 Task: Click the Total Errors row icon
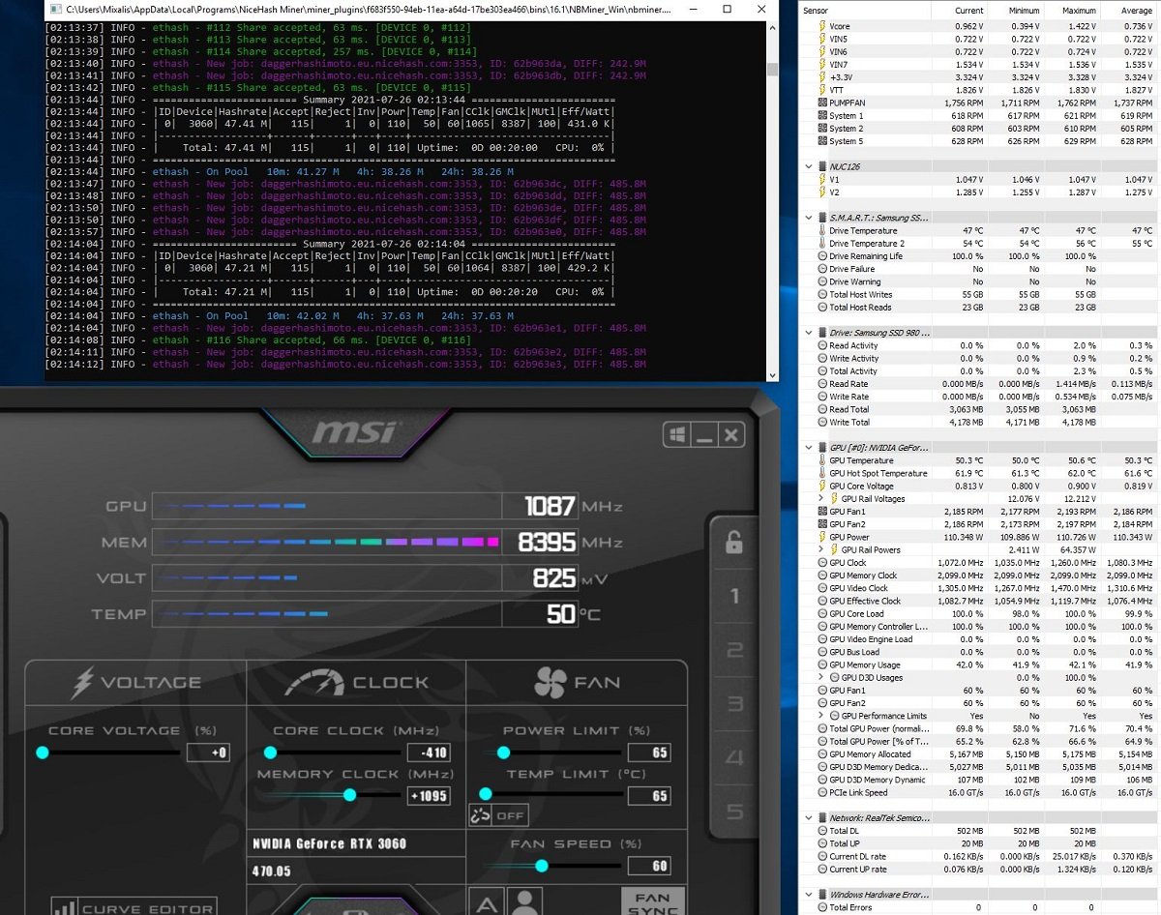[822, 907]
